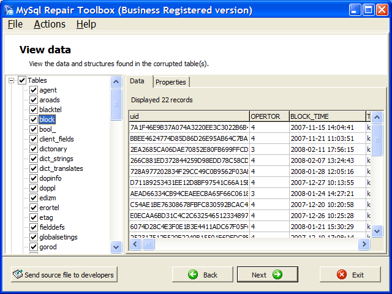The width and height of the screenshot is (392, 294).
Task: Select the highlighted block table label
Action: pos(47,119)
